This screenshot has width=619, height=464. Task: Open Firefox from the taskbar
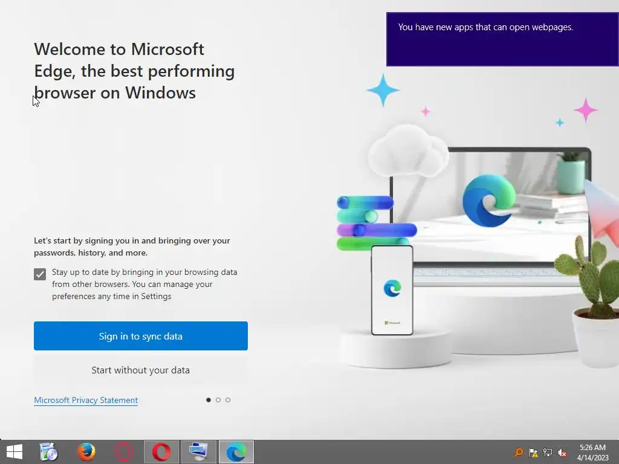pyautogui.click(x=86, y=452)
